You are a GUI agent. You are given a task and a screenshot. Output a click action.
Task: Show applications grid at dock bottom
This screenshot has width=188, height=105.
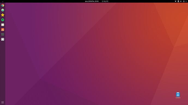3,102
